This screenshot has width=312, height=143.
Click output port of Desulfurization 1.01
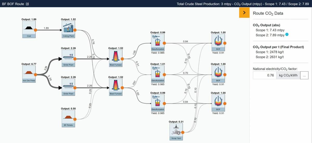tap(164, 75)
